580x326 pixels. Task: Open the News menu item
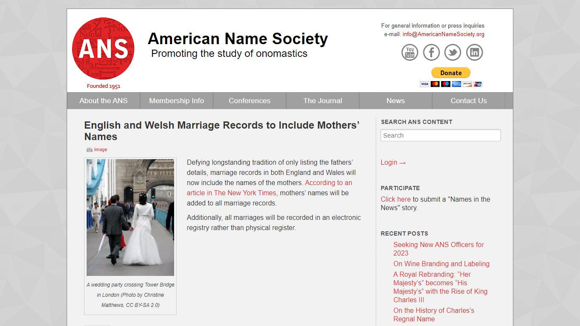point(396,101)
